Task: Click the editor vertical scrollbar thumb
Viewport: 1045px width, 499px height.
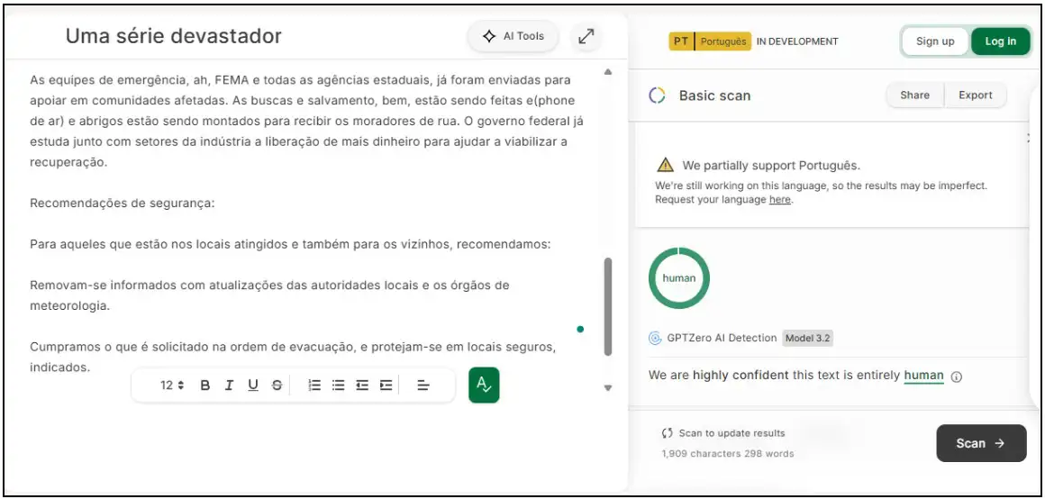Action: pos(608,306)
